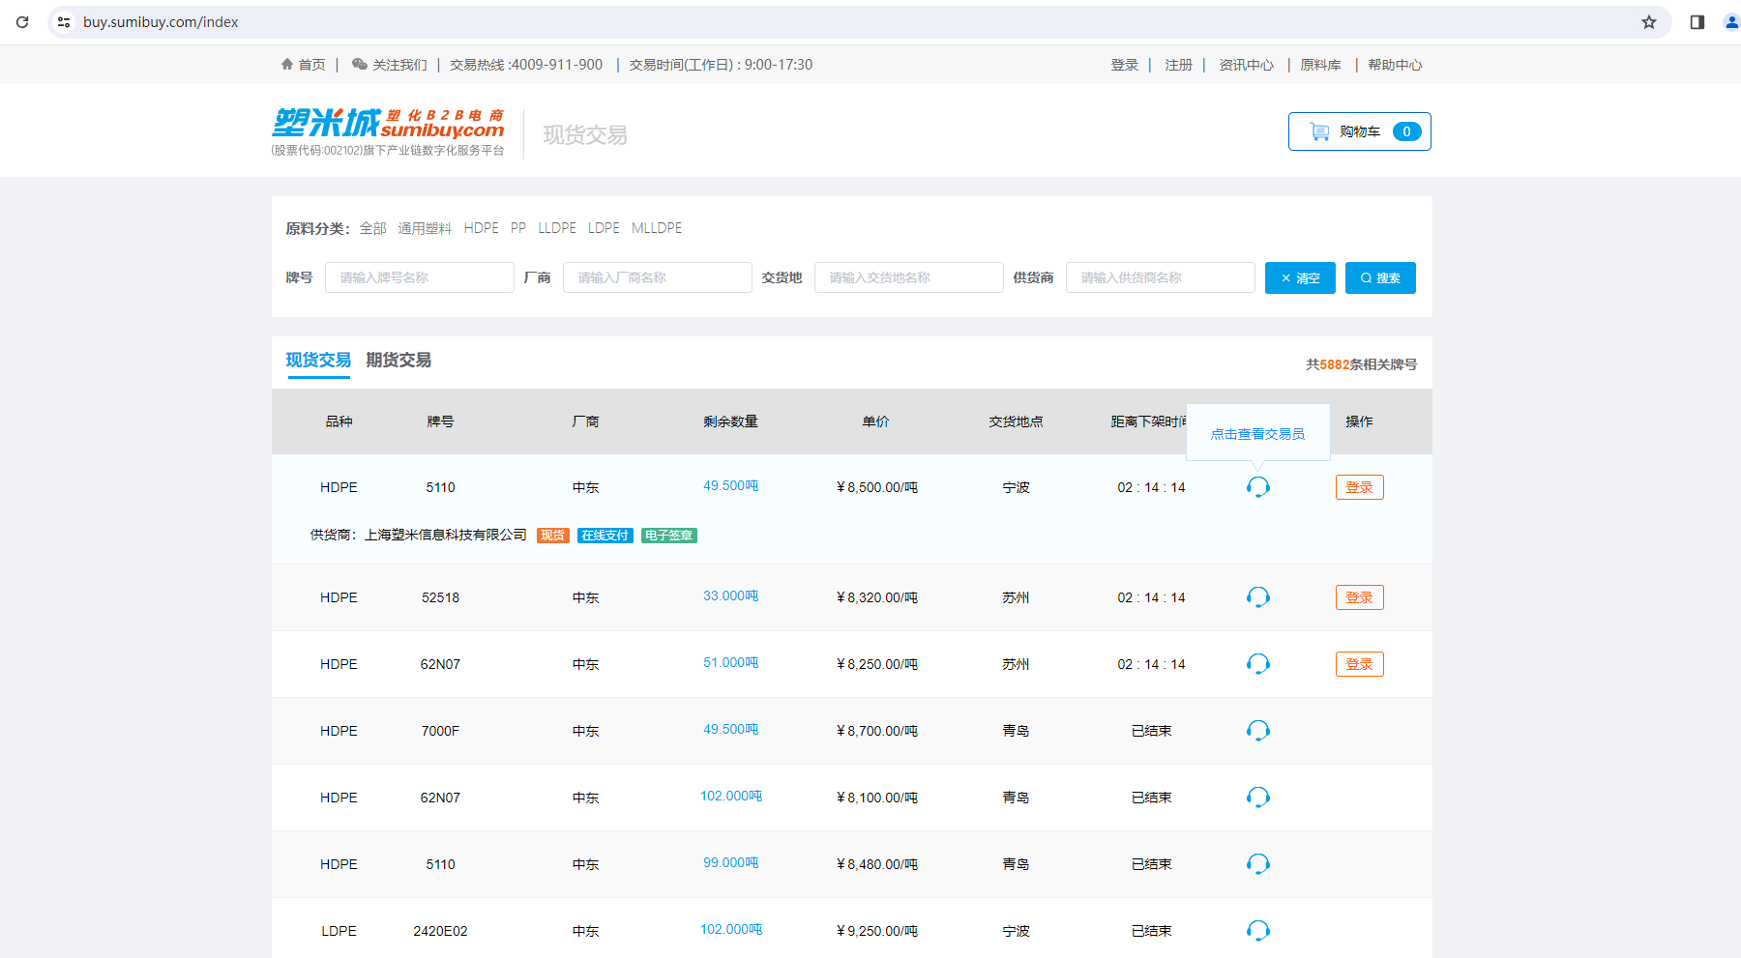Click the browser address bar URL
The height and width of the screenshot is (958, 1741).
tap(161, 22)
